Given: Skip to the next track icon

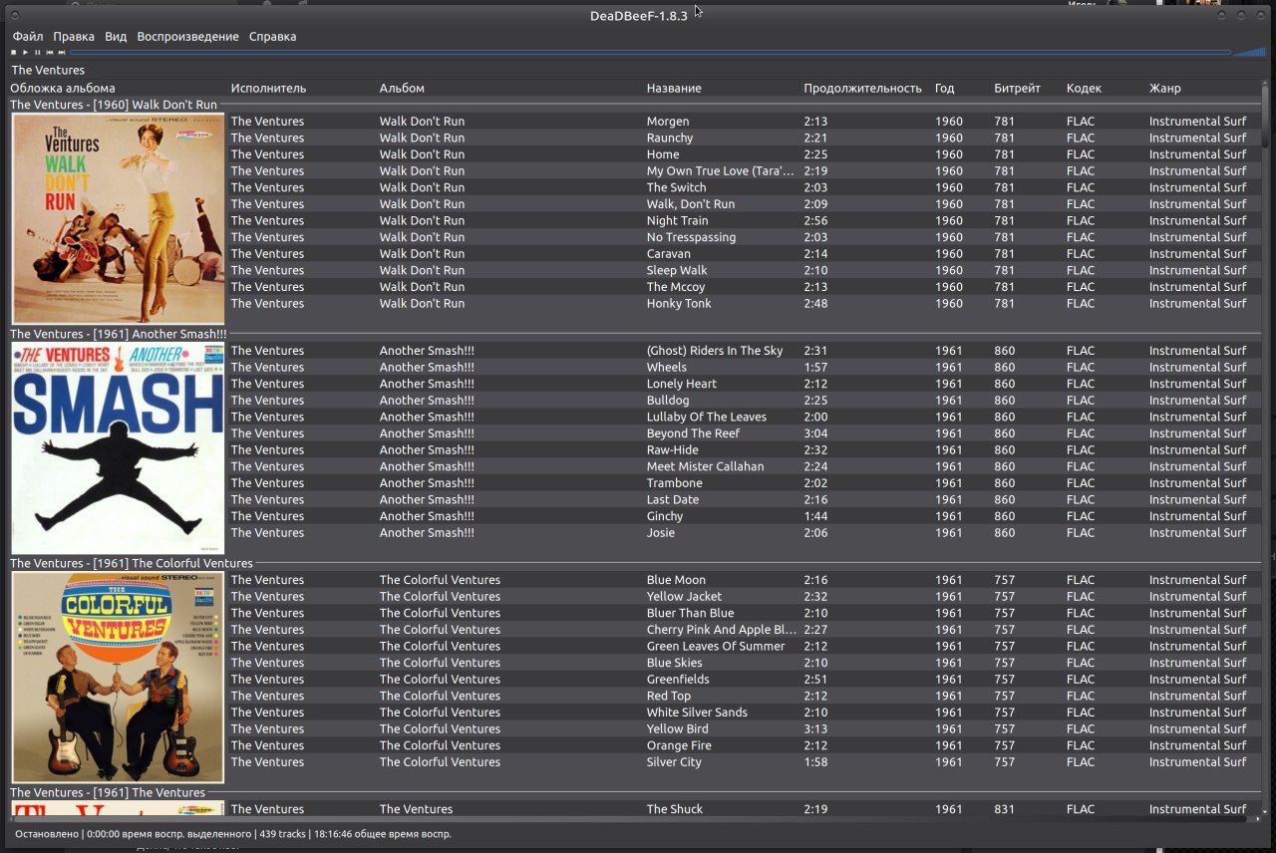Looking at the screenshot, I should [x=62, y=52].
